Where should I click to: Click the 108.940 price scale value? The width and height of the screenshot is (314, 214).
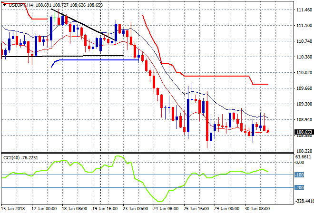click(x=304, y=119)
